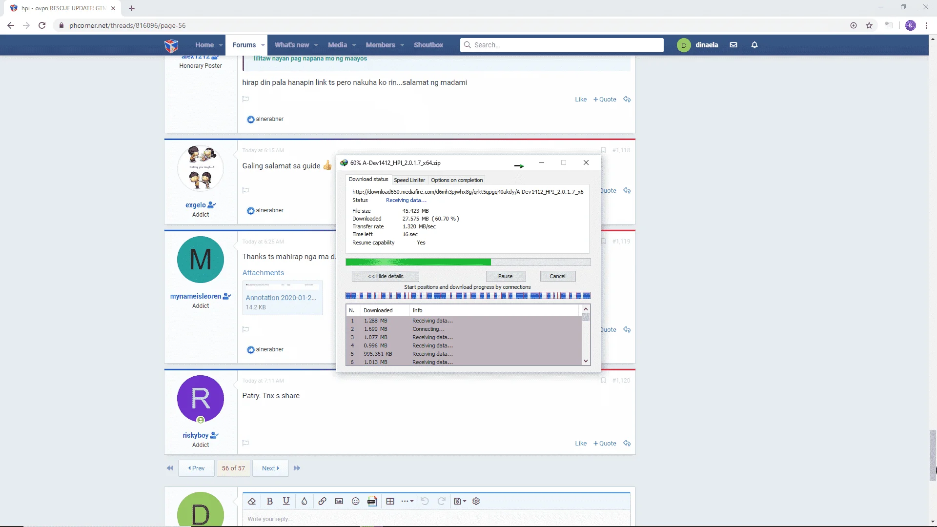Toggle underline in the reply editor
Viewport: 937px width, 527px height.
point(286,501)
